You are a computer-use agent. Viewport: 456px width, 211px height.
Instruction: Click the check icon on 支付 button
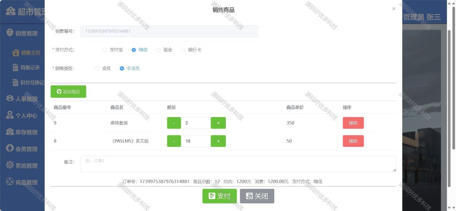tap(212, 196)
